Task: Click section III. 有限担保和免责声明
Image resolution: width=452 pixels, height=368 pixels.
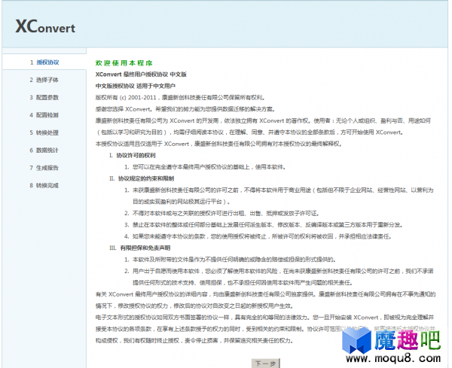Action: click(x=140, y=248)
